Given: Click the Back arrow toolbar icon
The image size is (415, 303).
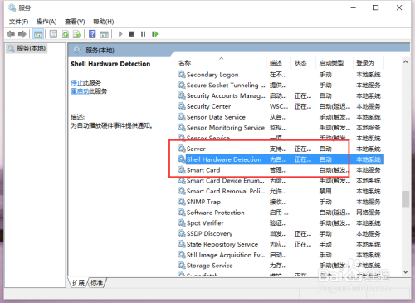Looking at the screenshot, I should (11, 34).
